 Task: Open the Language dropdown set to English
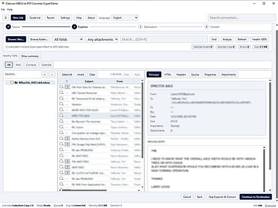(125, 18)
